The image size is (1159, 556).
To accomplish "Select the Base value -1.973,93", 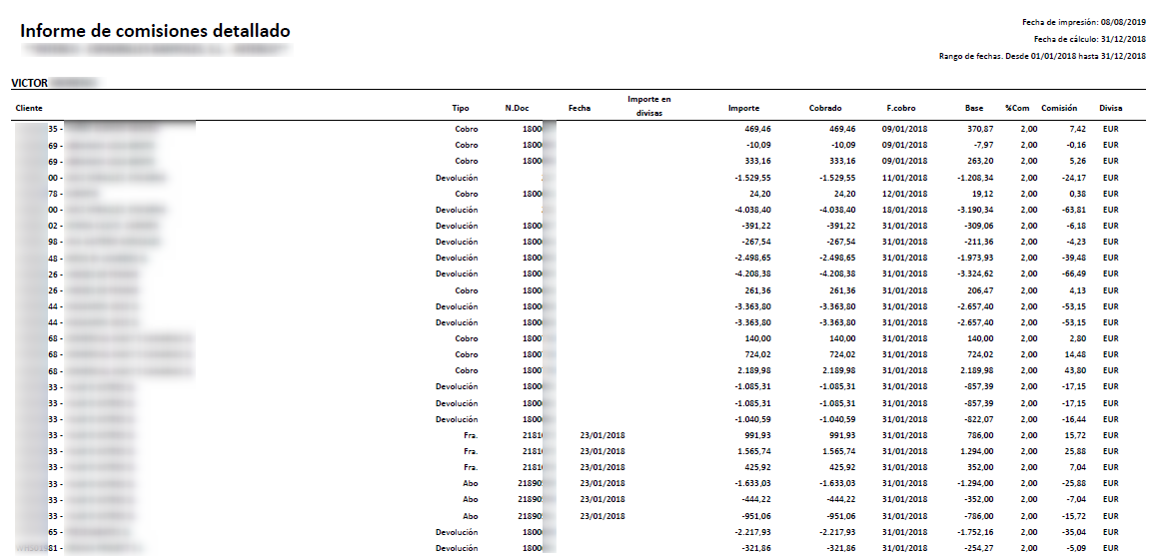I will tap(975, 258).
